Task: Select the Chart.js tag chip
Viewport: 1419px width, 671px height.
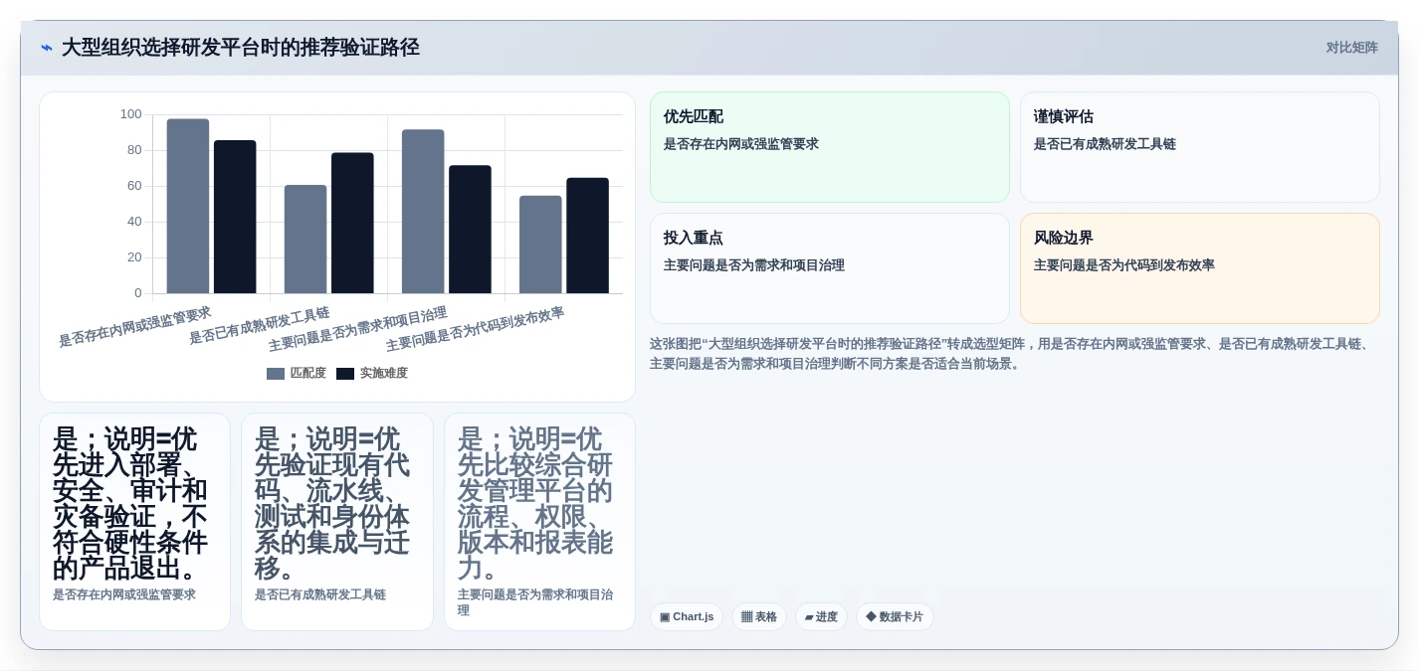Action: click(687, 616)
